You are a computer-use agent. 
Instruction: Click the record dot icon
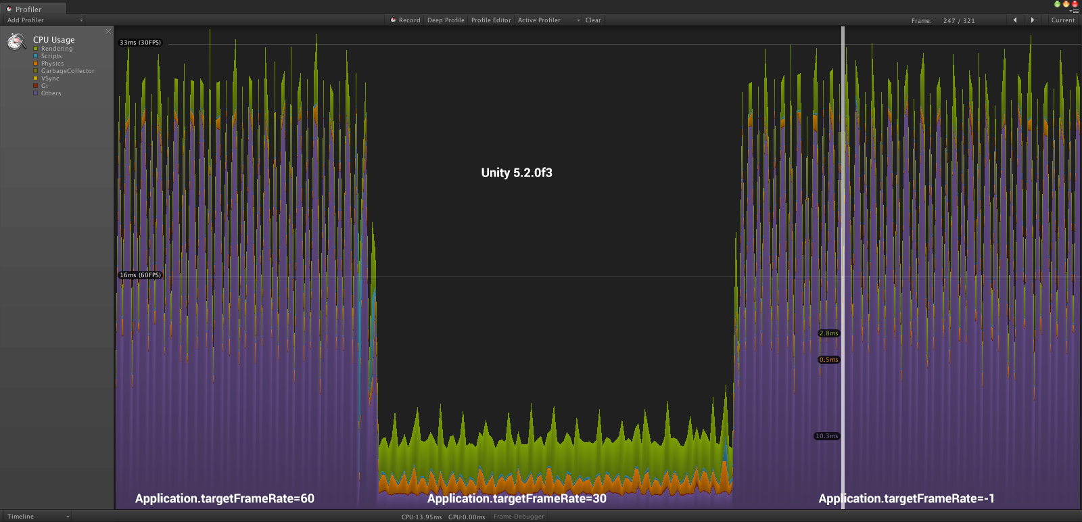(x=393, y=20)
